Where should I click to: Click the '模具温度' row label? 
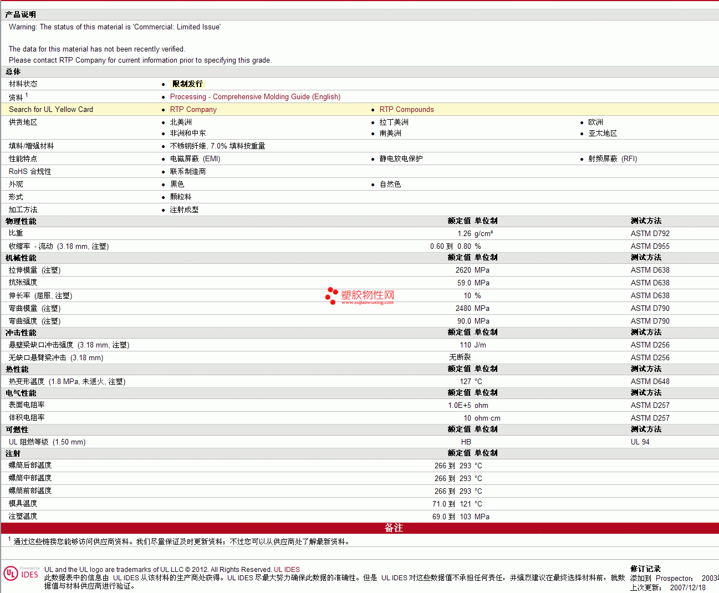23,504
